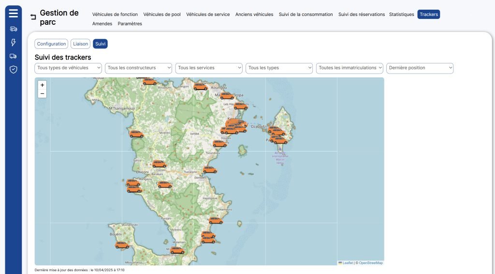Open Tous les constructeurs dropdown

(138, 68)
